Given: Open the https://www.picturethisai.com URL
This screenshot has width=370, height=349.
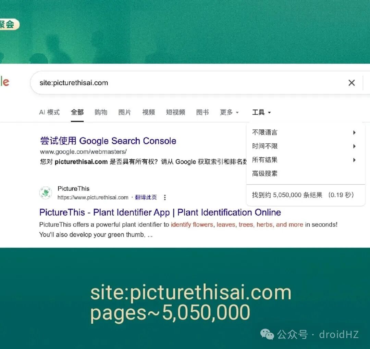Looking at the screenshot, I should click(x=93, y=197).
